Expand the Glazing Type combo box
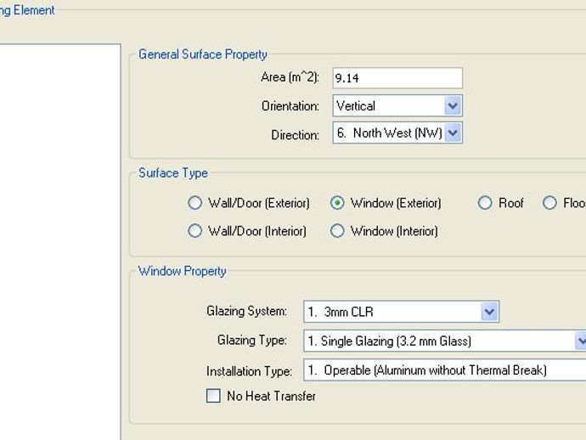Screen dimensions: 586x440 coord(580,341)
